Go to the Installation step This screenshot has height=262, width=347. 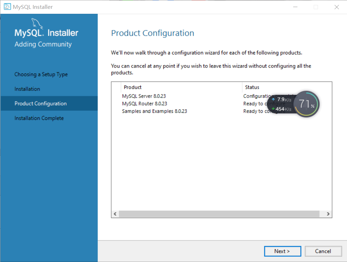click(x=27, y=89)
